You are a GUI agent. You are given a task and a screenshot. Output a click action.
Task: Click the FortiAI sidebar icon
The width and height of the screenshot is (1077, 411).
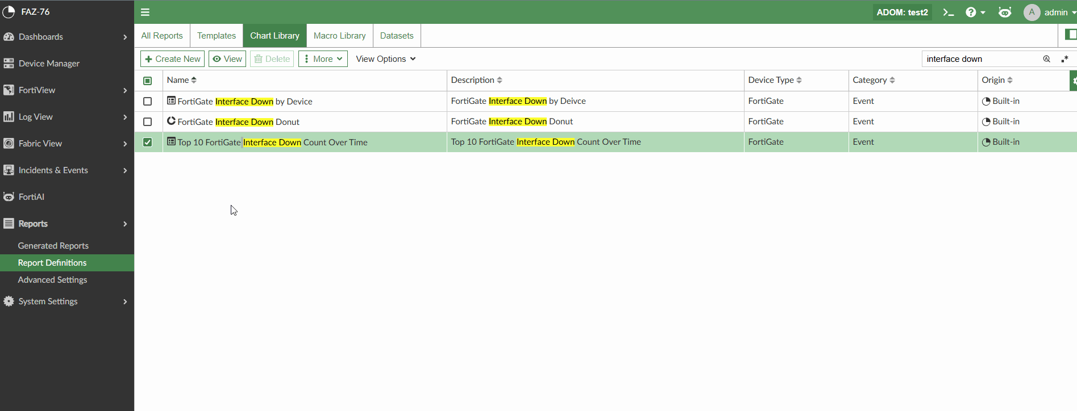(x=9, y=197)
